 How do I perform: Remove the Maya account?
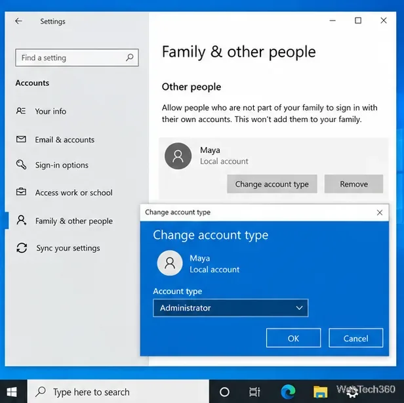pos(353,184)
